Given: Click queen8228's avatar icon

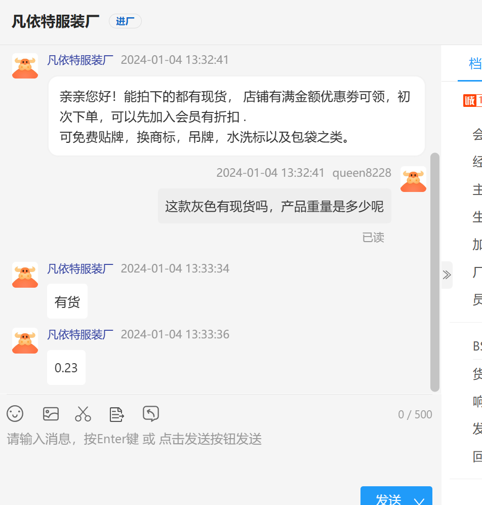Looking at the screenshot, I should (x=414, y=179).
